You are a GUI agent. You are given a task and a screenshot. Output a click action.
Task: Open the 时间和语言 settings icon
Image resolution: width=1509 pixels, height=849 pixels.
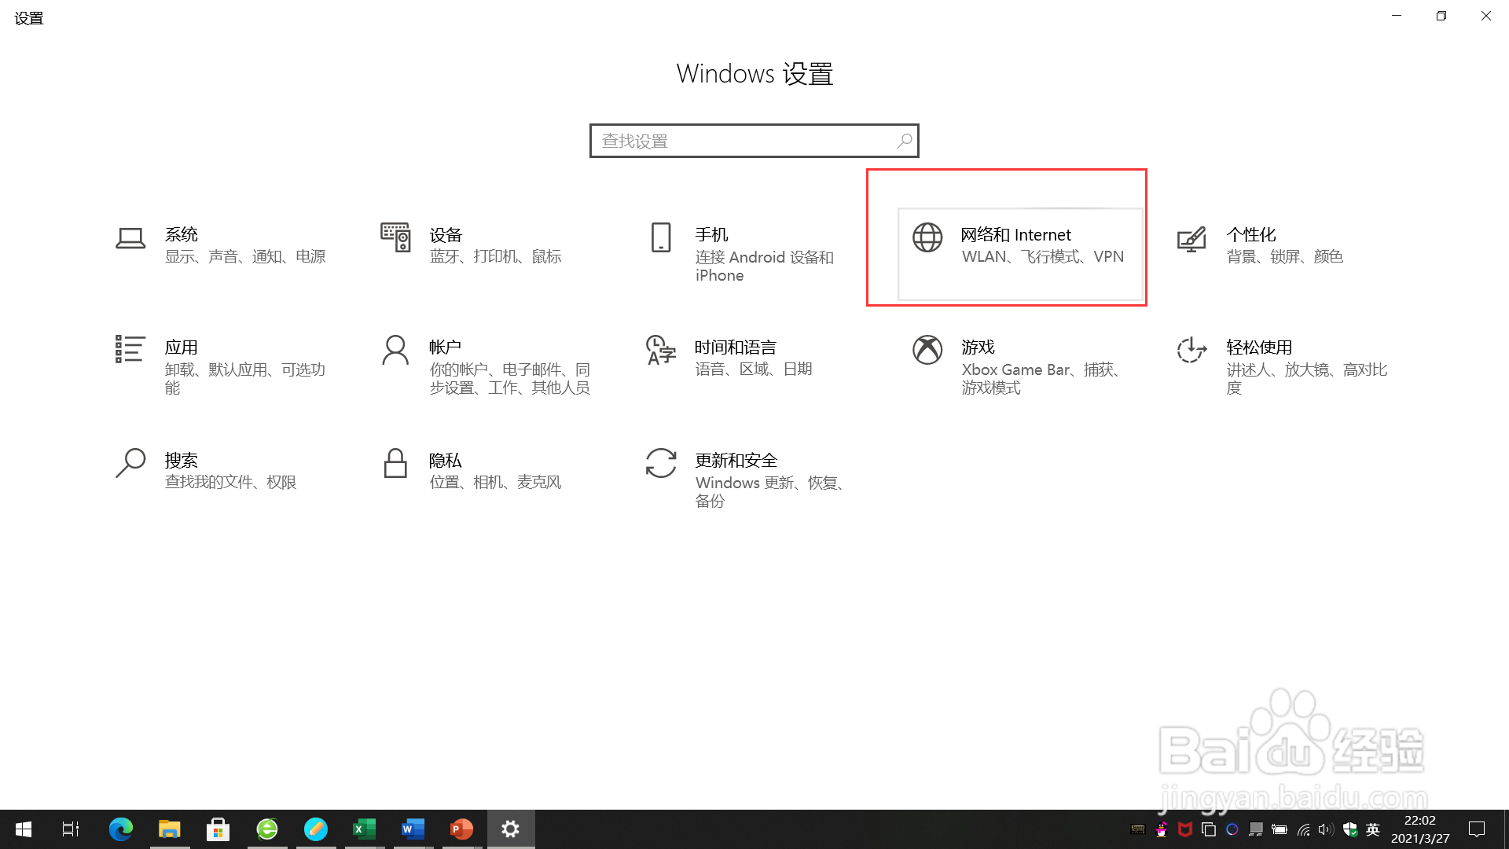coord(661,350)
